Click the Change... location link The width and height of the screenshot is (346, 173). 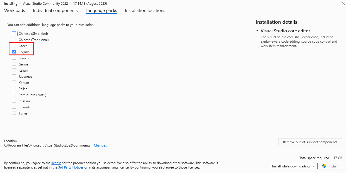point(101,145)
